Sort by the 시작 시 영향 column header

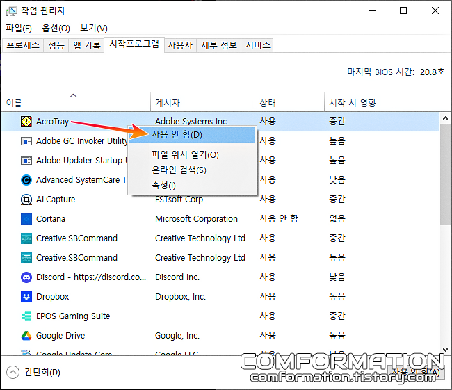point(360,103)
